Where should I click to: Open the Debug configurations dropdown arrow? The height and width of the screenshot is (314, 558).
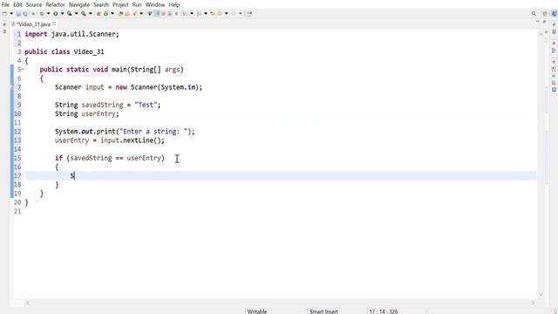coord(49,14)
